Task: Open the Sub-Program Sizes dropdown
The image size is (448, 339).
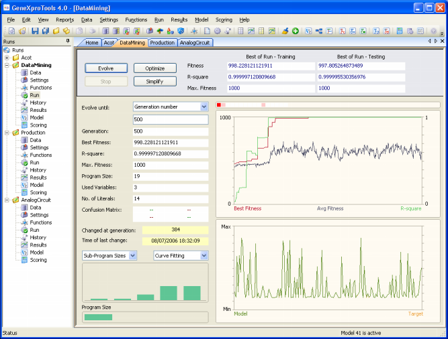Action: [132, 255]
